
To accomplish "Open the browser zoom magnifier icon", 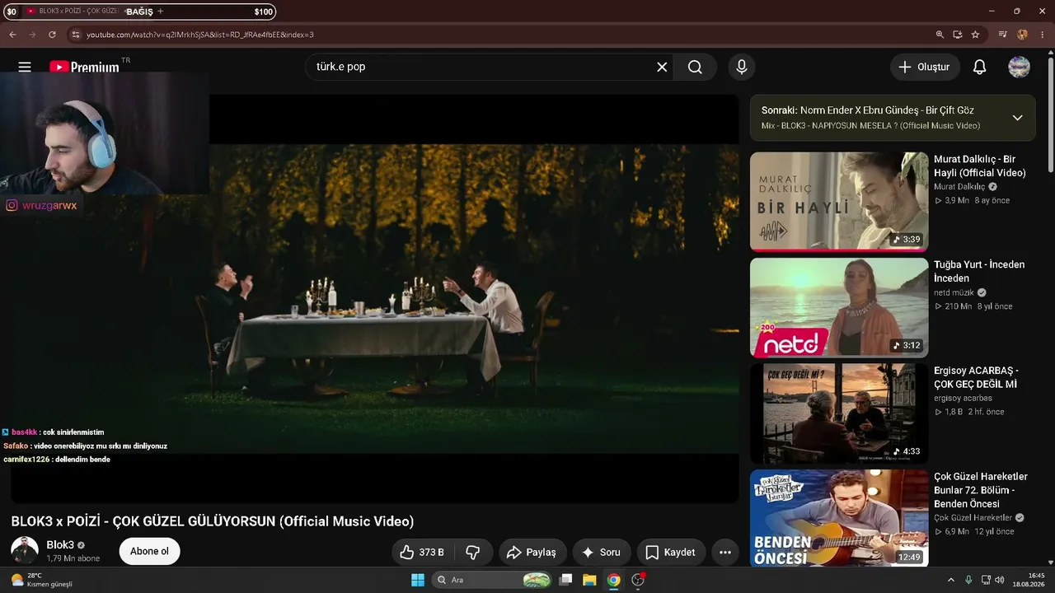I will click(940, 35).
